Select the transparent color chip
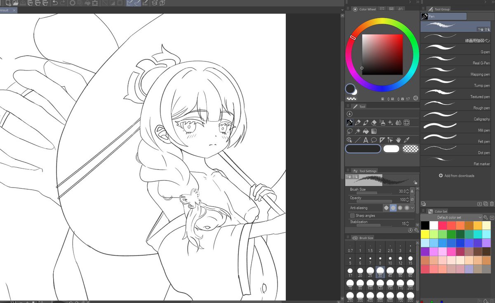The image size is (495, 303). pos(410,149)
